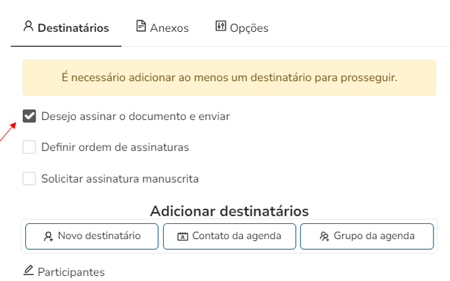Click the 'Grupo da agenda' button
The image size is (450, 281).
367,237
